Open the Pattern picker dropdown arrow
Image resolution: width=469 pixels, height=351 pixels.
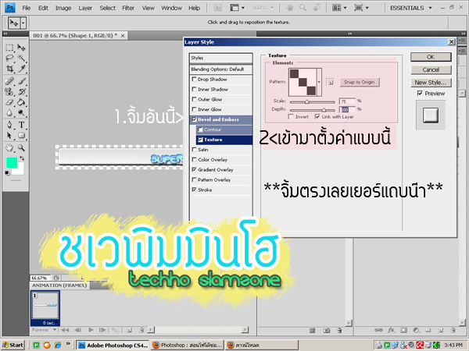[x=319, y=82]
